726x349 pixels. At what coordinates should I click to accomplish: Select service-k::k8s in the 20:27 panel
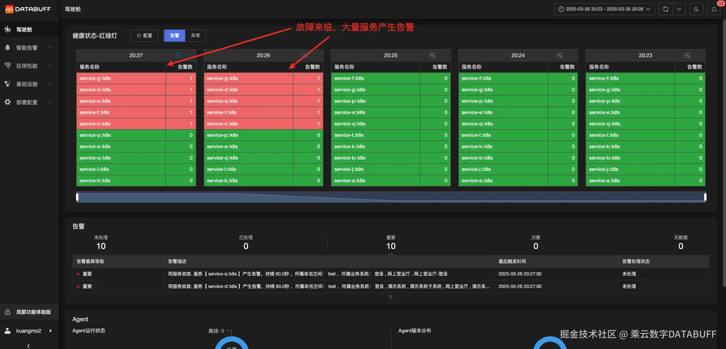point(136,181)
